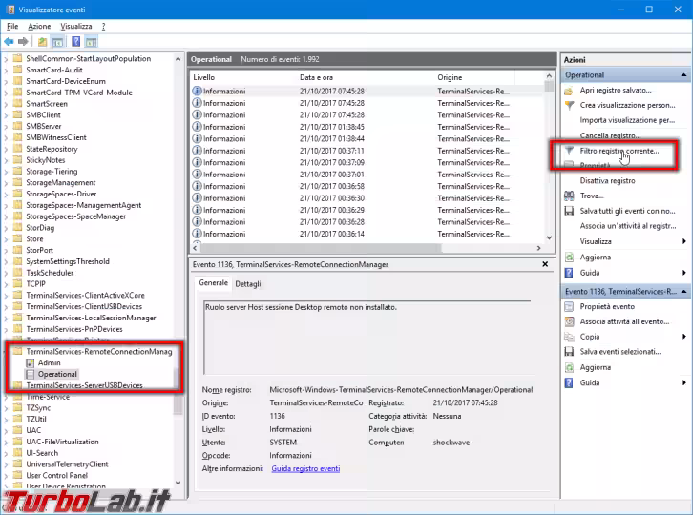Expand the StorDiag tree node
The width and height of the screenshot is (693, 515).
pyautogui.click(x=6, y=228)
